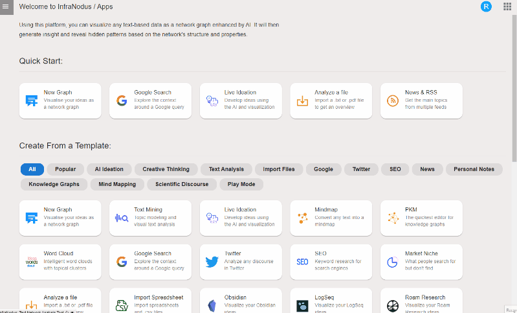Show Personal Notes templates
Screen dimensions: 517x313
[x=474, y=169]
